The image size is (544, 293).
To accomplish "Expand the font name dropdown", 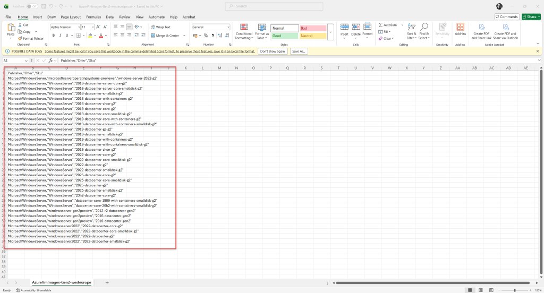I will click(x=78, y=27).
